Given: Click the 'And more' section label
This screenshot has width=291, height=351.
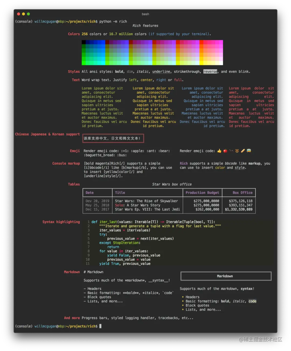Looking at the screenshot, I should (72, 318).
